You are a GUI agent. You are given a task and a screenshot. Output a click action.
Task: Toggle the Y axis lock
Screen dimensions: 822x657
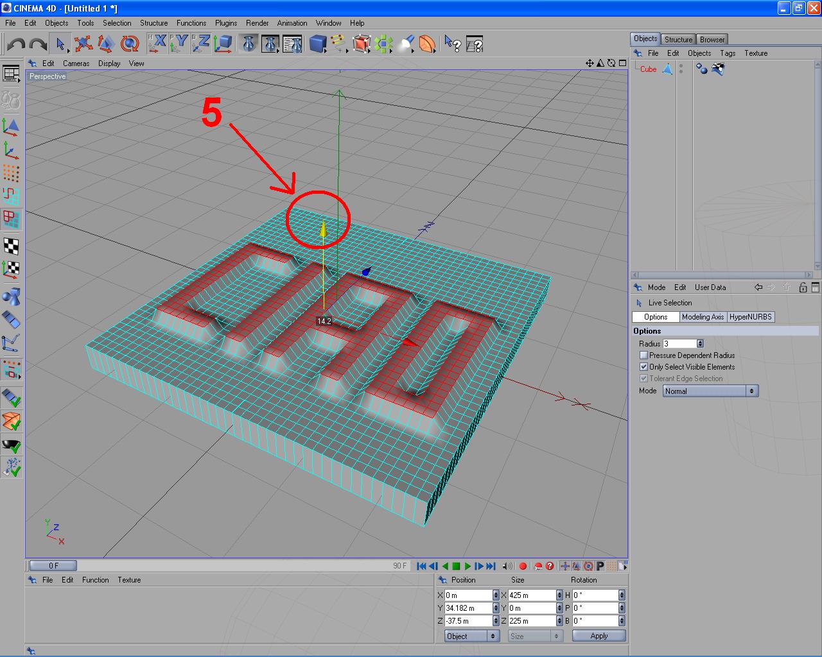(179, 44)
